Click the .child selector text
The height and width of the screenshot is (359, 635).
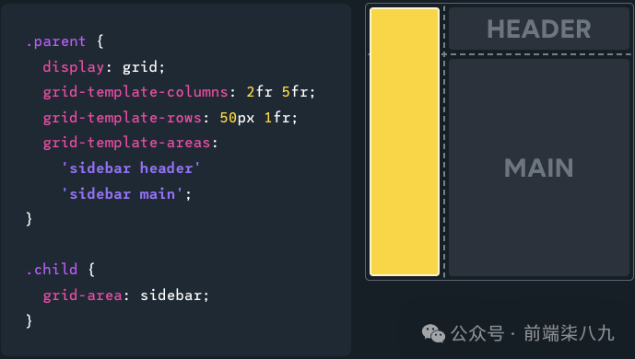52,270
